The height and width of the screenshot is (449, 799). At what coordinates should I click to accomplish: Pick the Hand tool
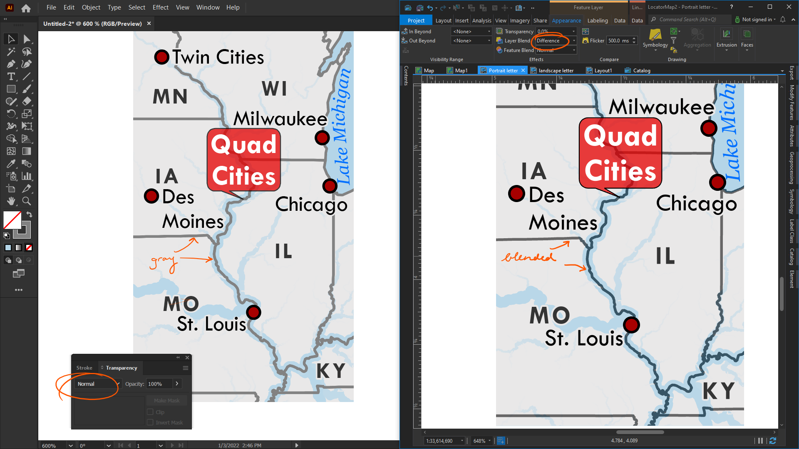[x=11, y=201]
